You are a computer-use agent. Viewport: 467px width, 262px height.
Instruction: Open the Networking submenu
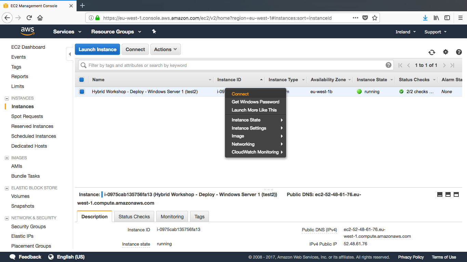click(255, 144)
